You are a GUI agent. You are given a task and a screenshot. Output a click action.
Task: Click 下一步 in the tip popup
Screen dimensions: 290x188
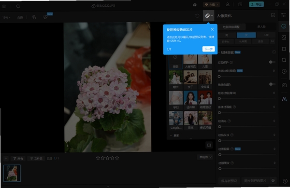pos(208,49)
